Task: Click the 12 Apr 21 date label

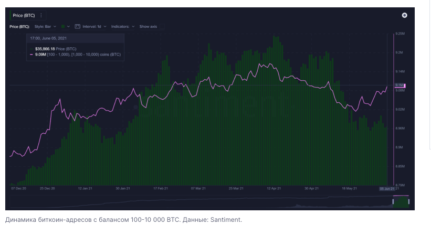Action: pos(273,188)
